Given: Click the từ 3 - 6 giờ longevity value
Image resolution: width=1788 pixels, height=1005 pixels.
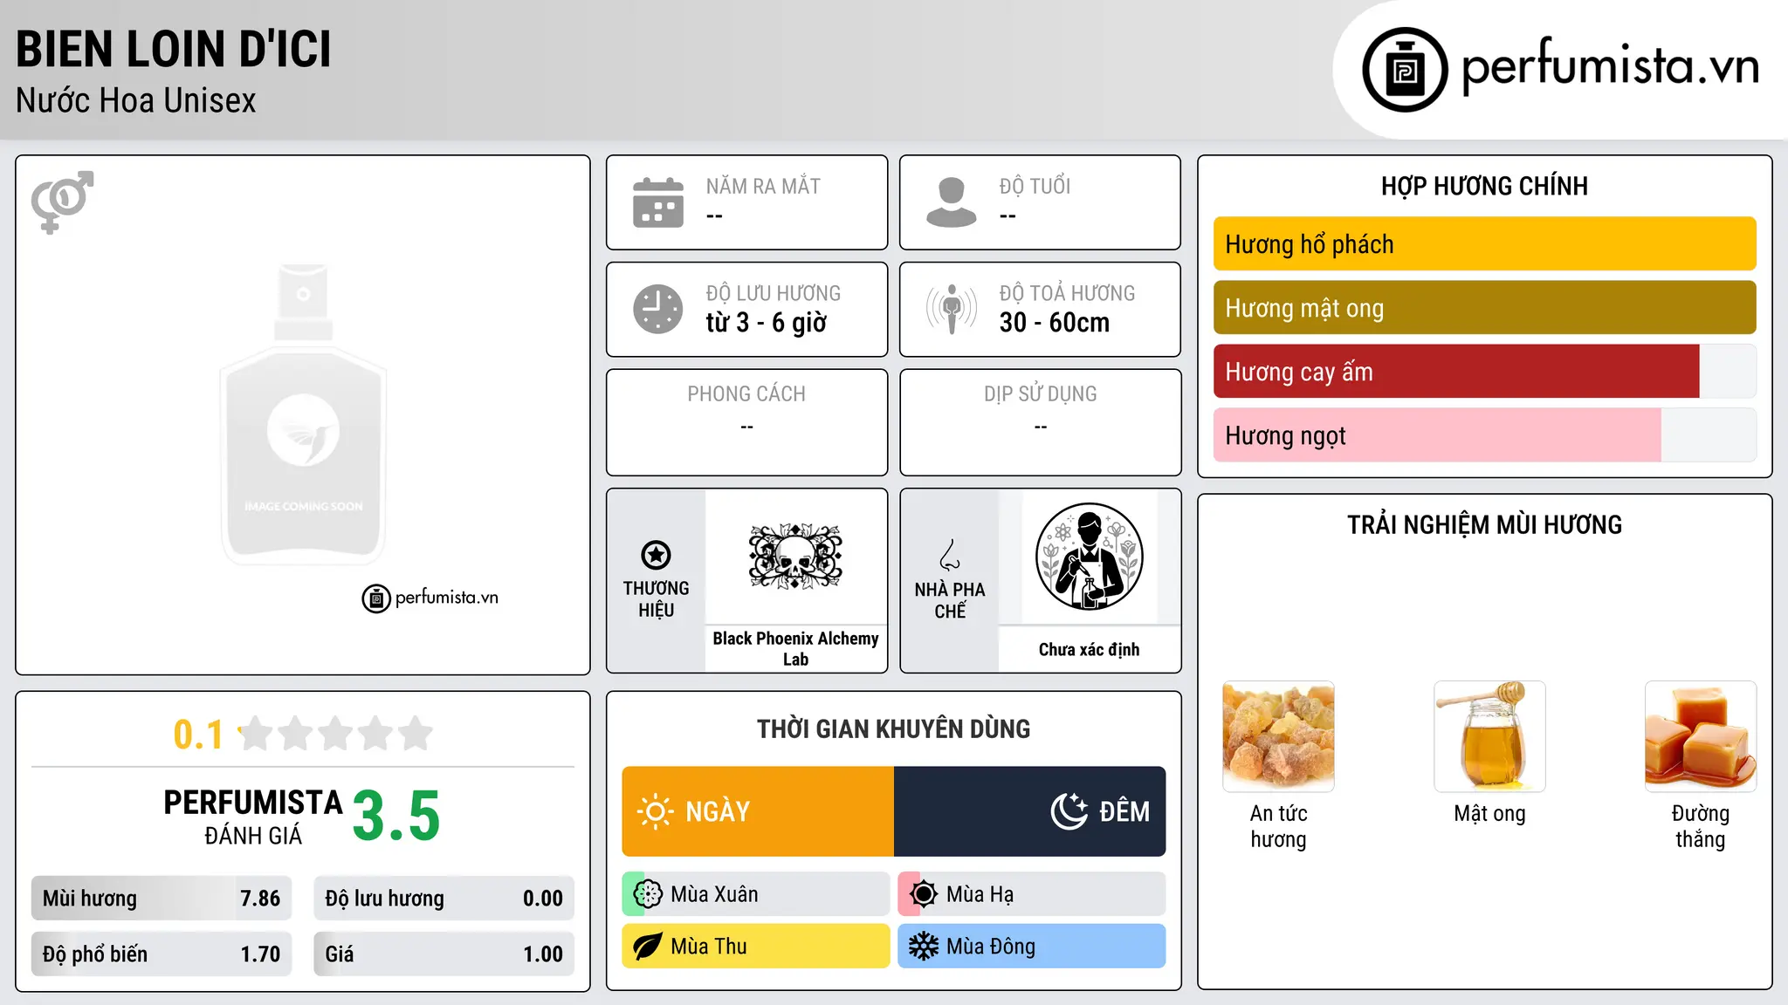Looking at the screenshot, I should pos(767,323).
